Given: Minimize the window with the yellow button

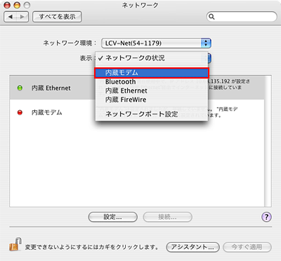Looking at the screenshot, I should (17, 5).
